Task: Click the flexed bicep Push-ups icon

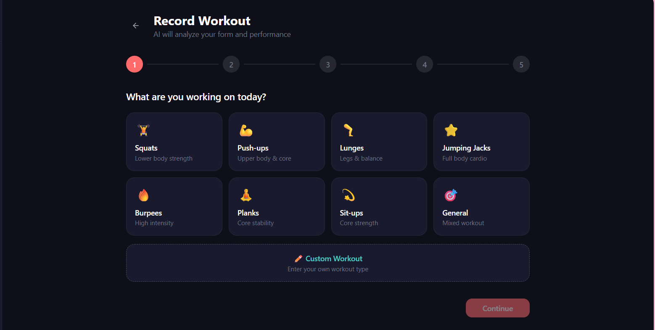Action: [x=246, y=130]
